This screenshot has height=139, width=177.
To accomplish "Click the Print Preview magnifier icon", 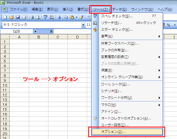I will click(x=38, y=17).
